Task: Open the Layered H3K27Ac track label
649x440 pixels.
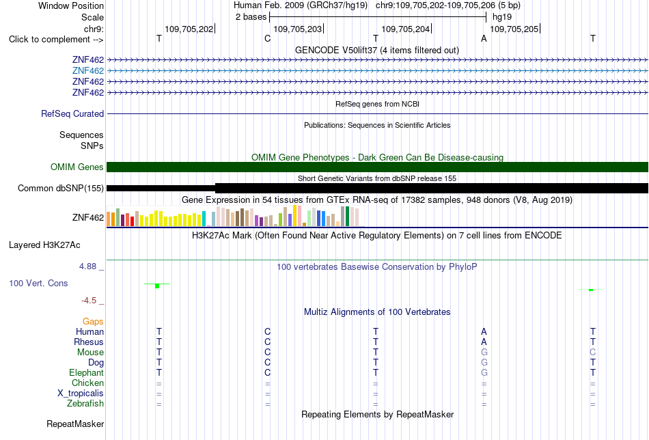Action: coord(44,245)
